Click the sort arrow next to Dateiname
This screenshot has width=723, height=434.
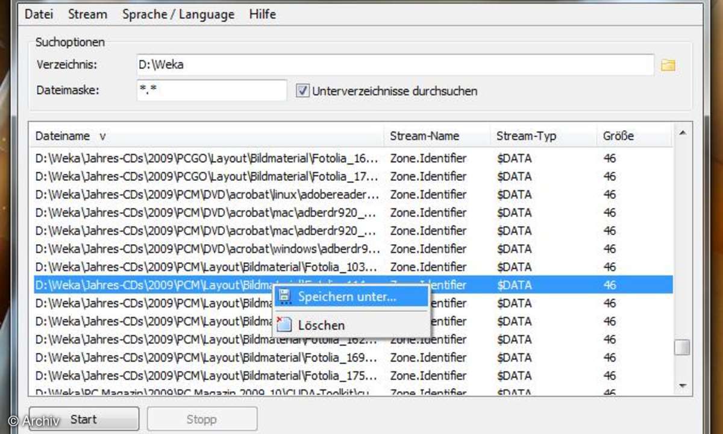pos(102,136)
